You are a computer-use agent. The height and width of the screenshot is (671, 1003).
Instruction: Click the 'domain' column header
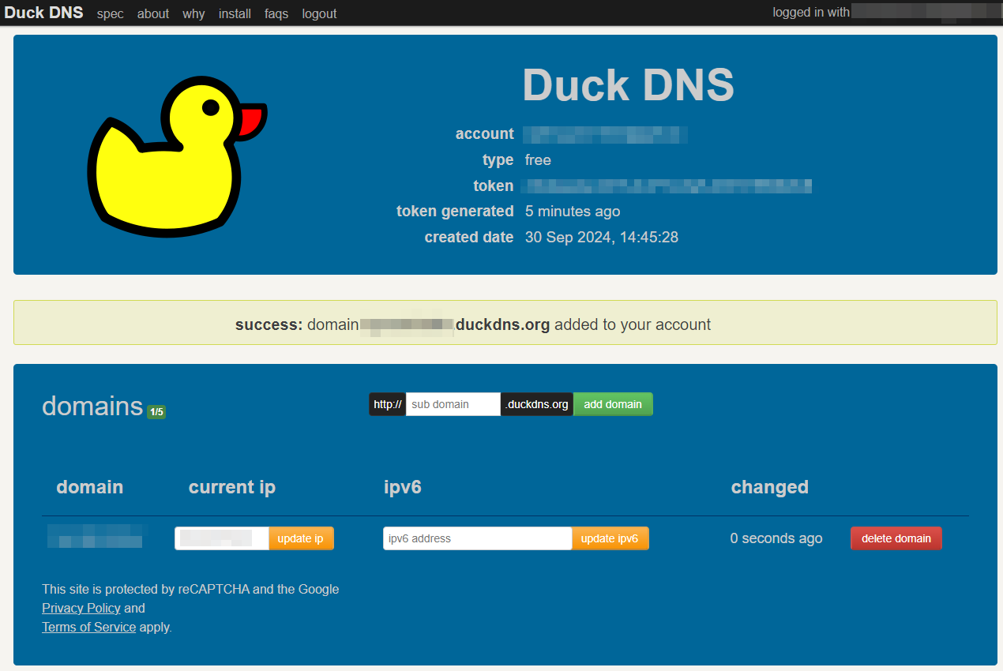click(x=90, y=487)
